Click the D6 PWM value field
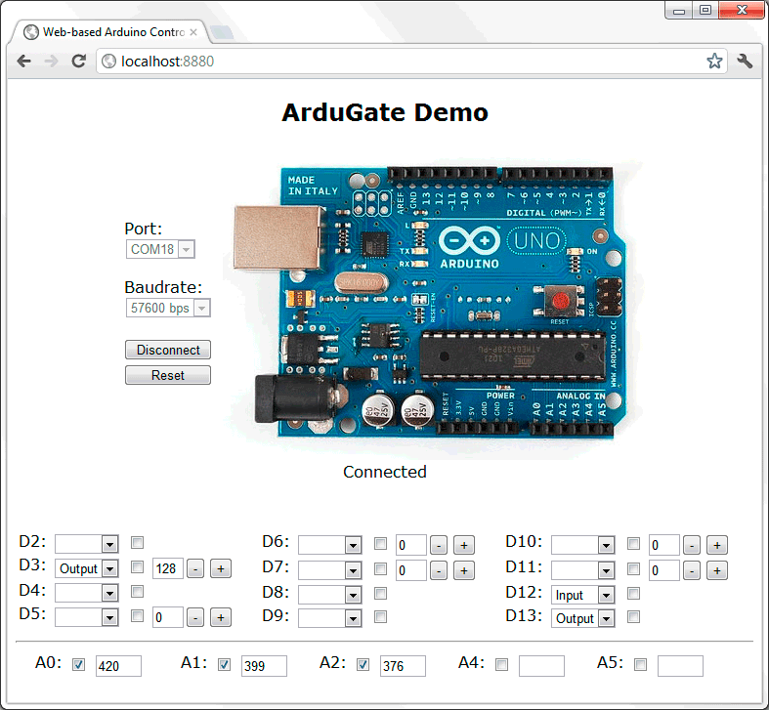Viewport: 769px width, 710px height. (411, 545)
